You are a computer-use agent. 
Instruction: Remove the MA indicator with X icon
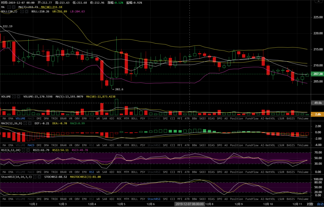pos(14,7)
